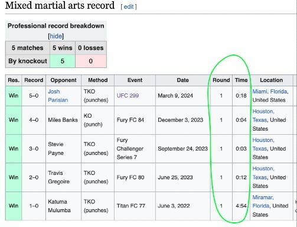Click the Date column header
Screen dimensions: 297x227
(x=182, y=80)
